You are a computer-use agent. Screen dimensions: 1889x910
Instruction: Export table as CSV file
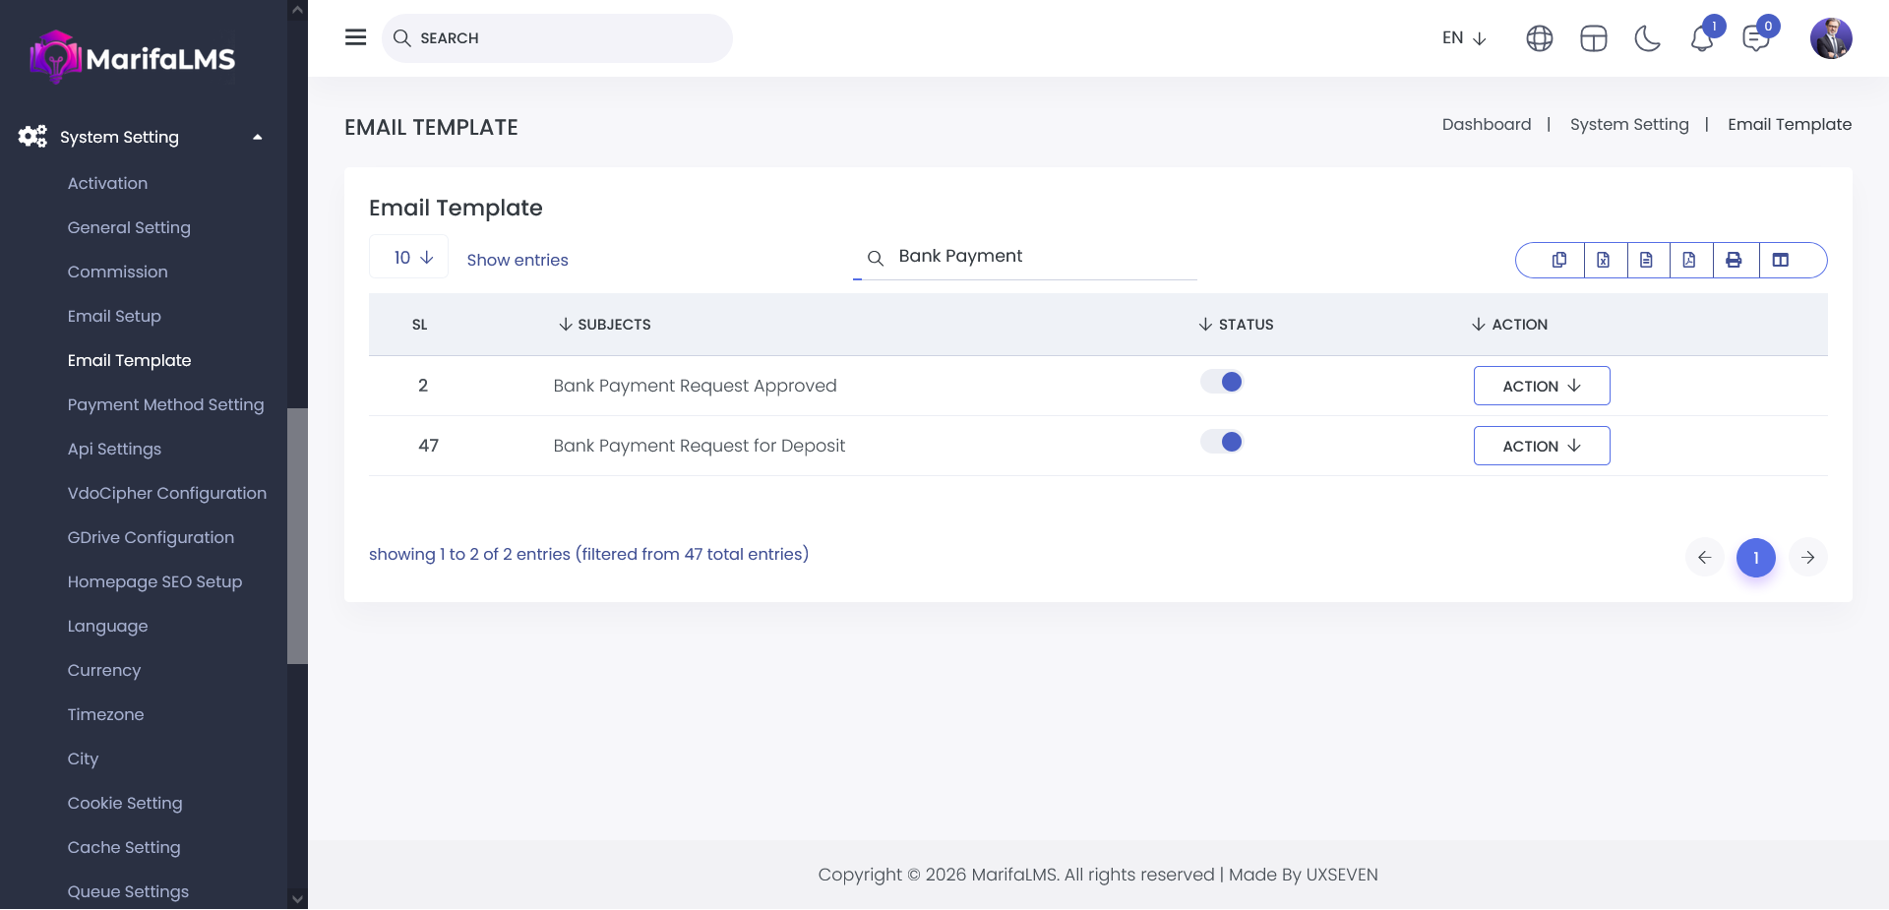coord(1646,260)
